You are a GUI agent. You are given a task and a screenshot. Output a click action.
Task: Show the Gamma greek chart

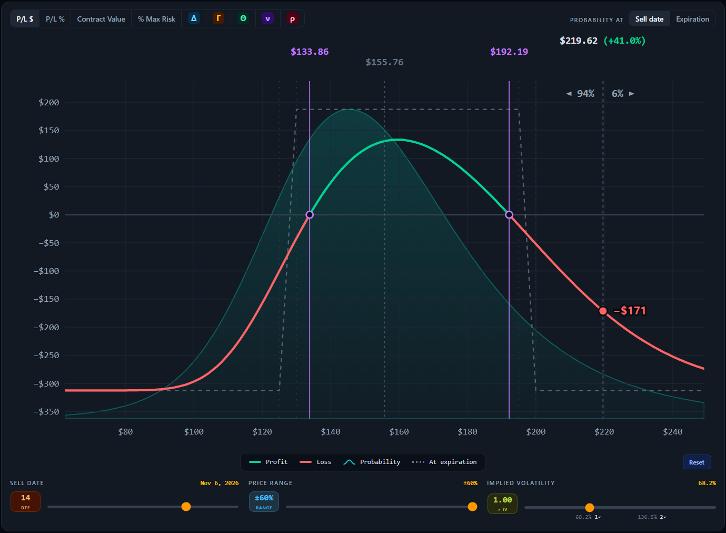pyautogui.click(x=218, y=18)
